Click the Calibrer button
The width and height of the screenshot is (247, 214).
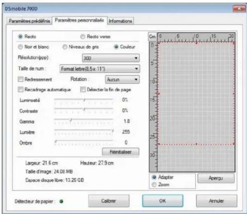(x=109, y=201)
